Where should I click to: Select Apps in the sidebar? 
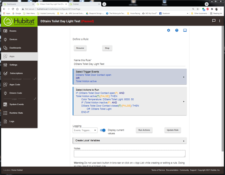tap(19, 56)
